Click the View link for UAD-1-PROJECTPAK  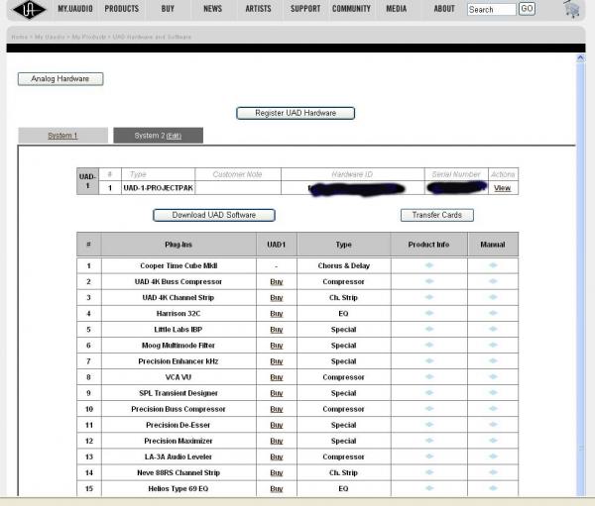(502, 188)
